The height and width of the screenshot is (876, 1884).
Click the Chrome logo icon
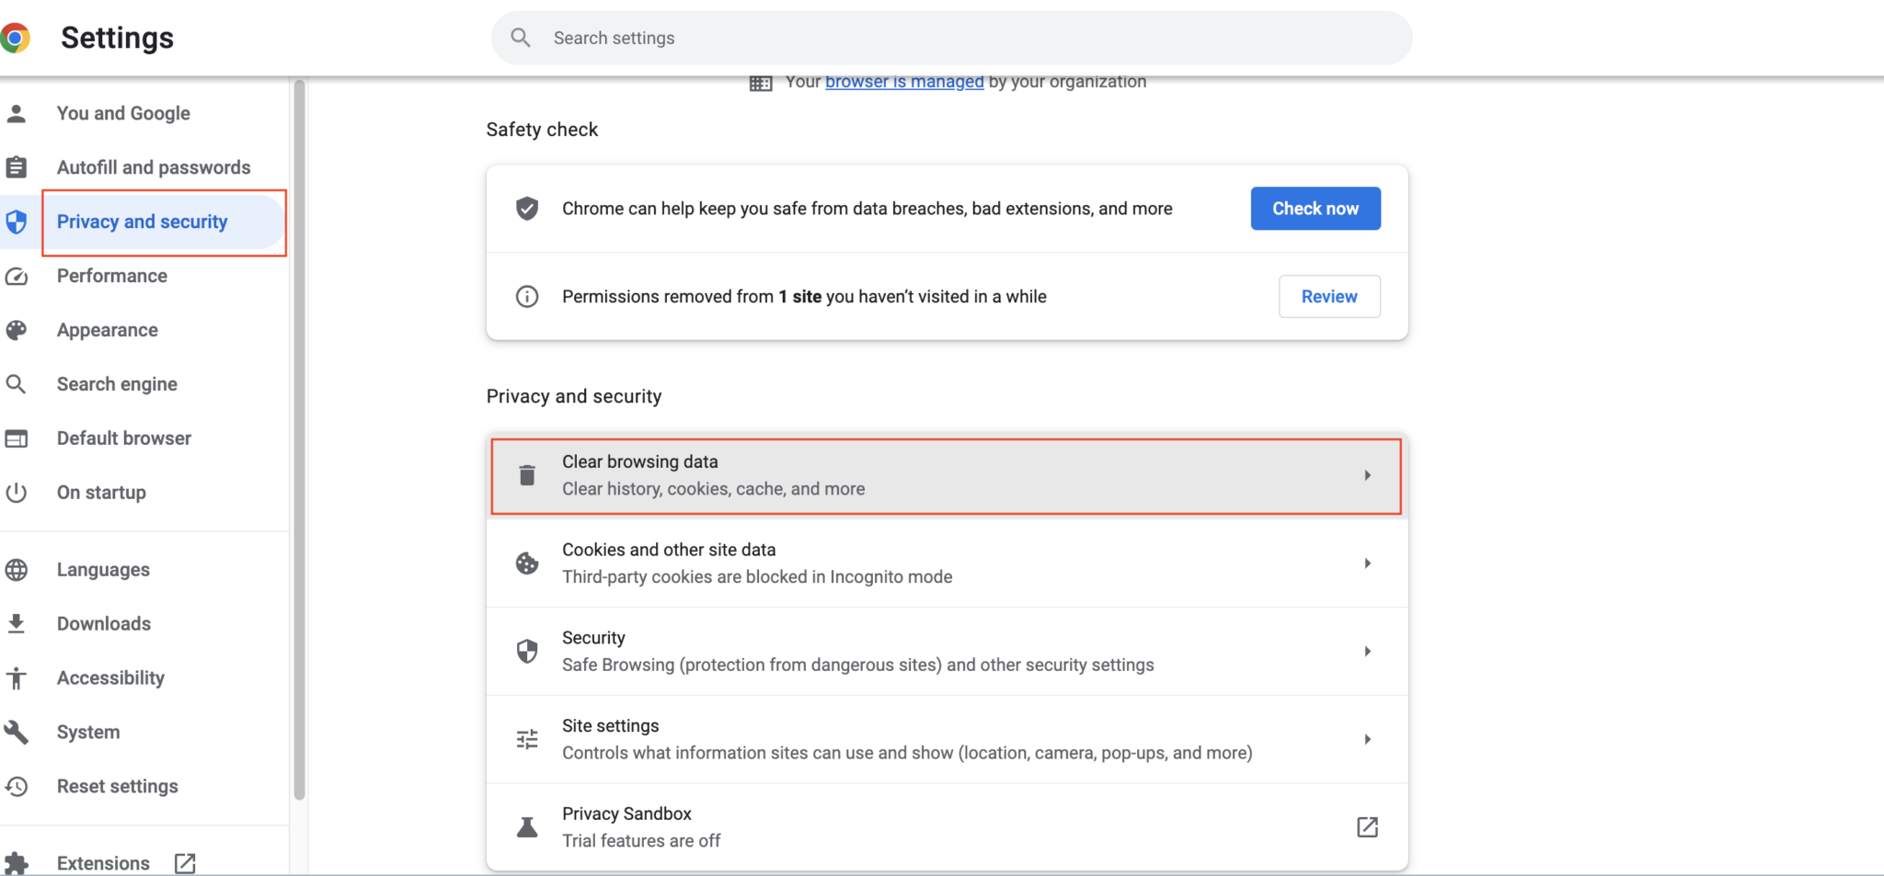[16, 38]
